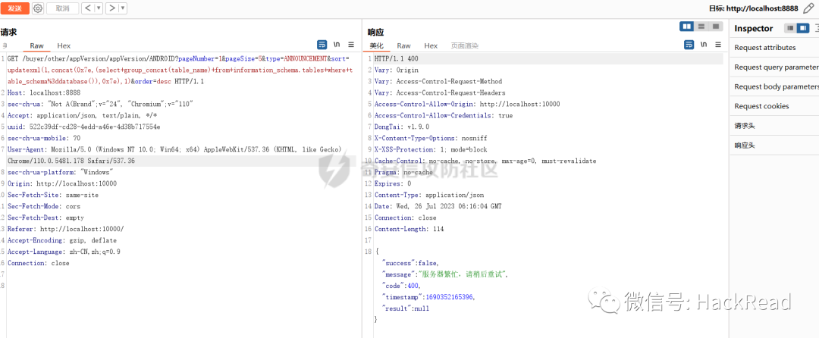Screen dimensions: 819x338
Task: Click the HTTP/1.1 400 status line
Action: [x=397, y=59]
